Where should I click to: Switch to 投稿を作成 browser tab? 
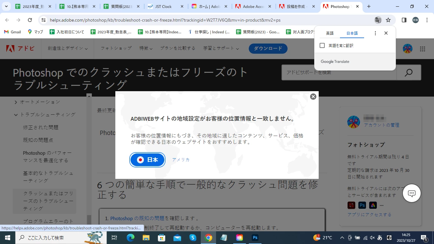[297, 6]
